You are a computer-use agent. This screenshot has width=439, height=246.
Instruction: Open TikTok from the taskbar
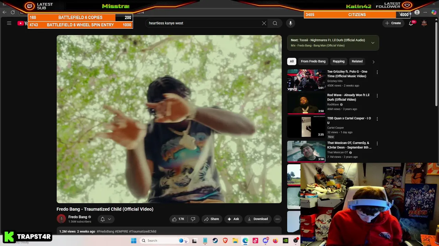255,241
